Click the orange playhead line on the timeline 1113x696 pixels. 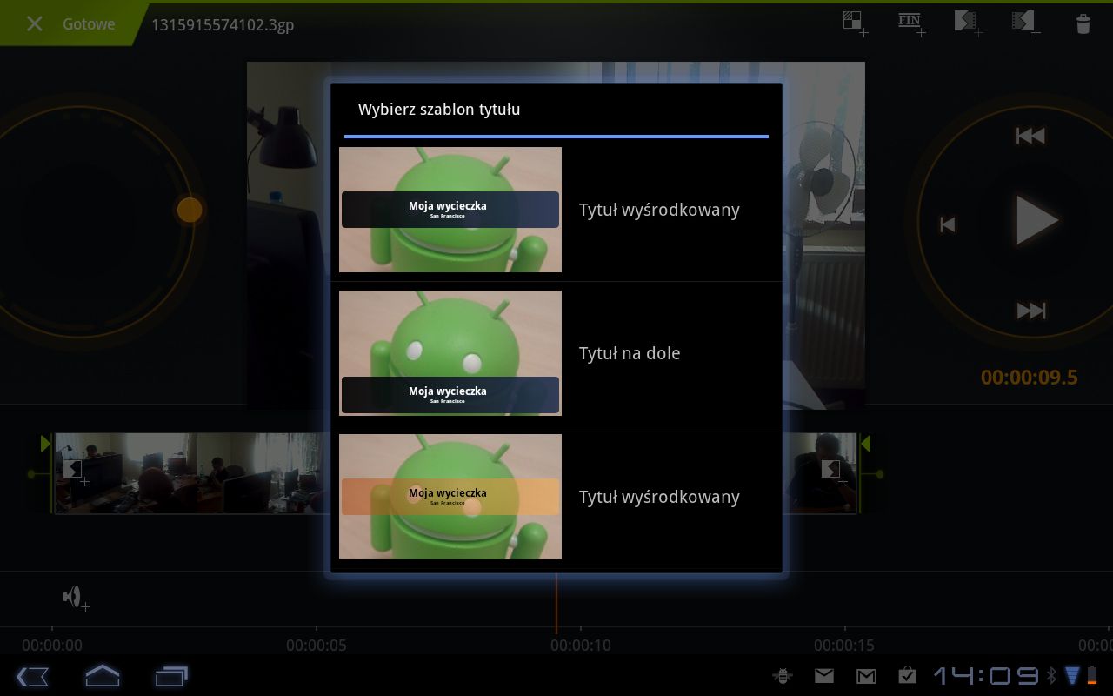[x=556, y=603]
